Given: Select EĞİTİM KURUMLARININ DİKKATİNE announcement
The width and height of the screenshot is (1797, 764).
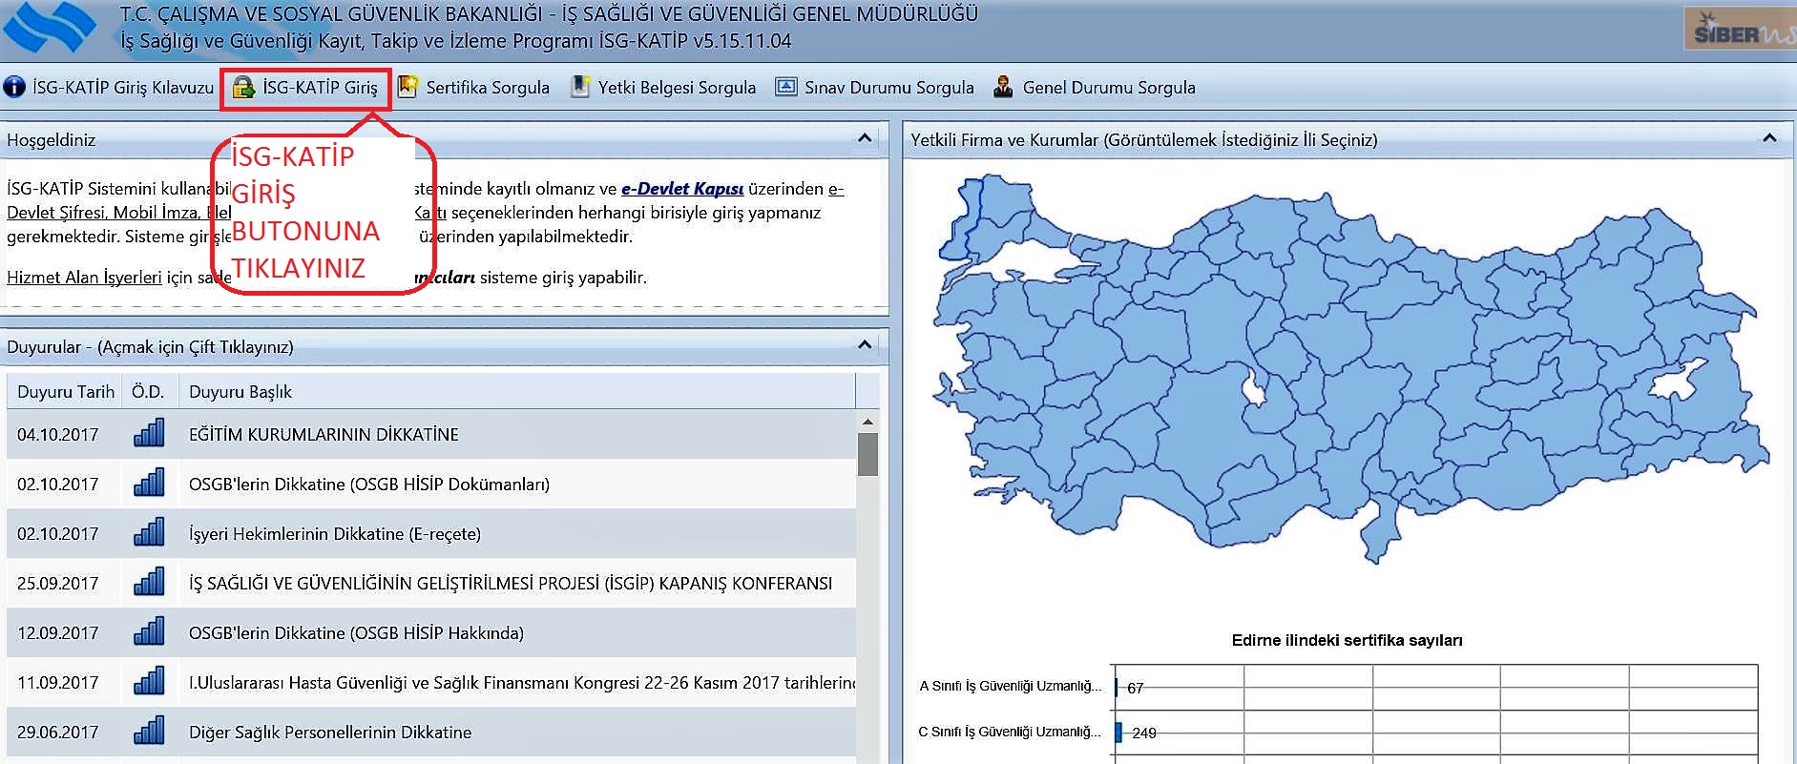Looking at the screenshot, I should pos(324,435).
